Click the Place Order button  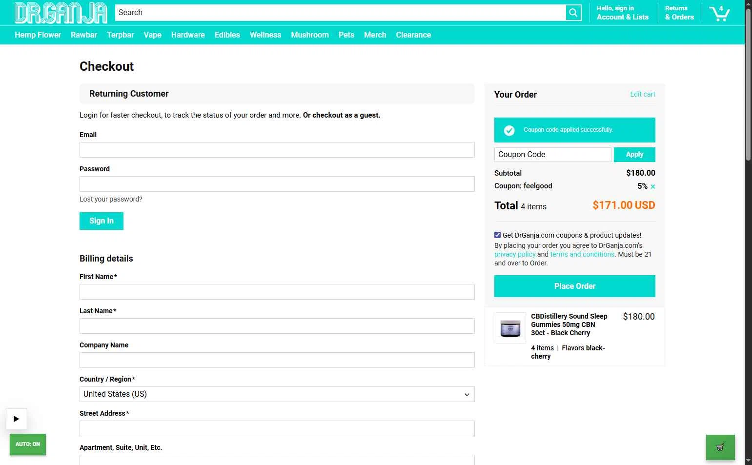575,286
